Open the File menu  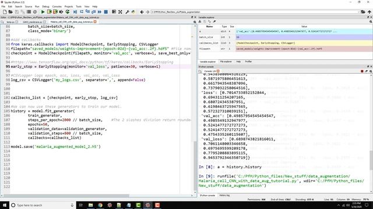3,6
